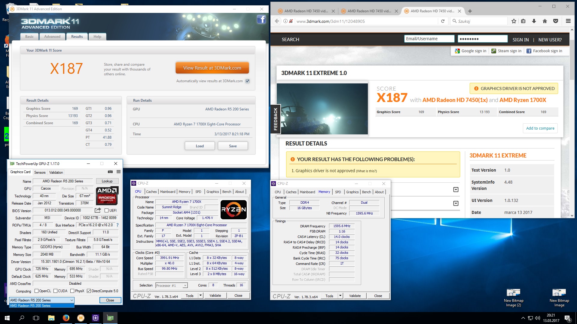Open Windows Start menu
Screen dimensions: 577x324
(7, 318)
